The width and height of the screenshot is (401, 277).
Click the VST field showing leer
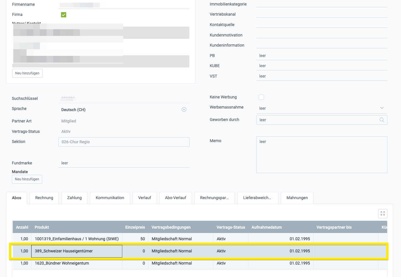[322, 76]
